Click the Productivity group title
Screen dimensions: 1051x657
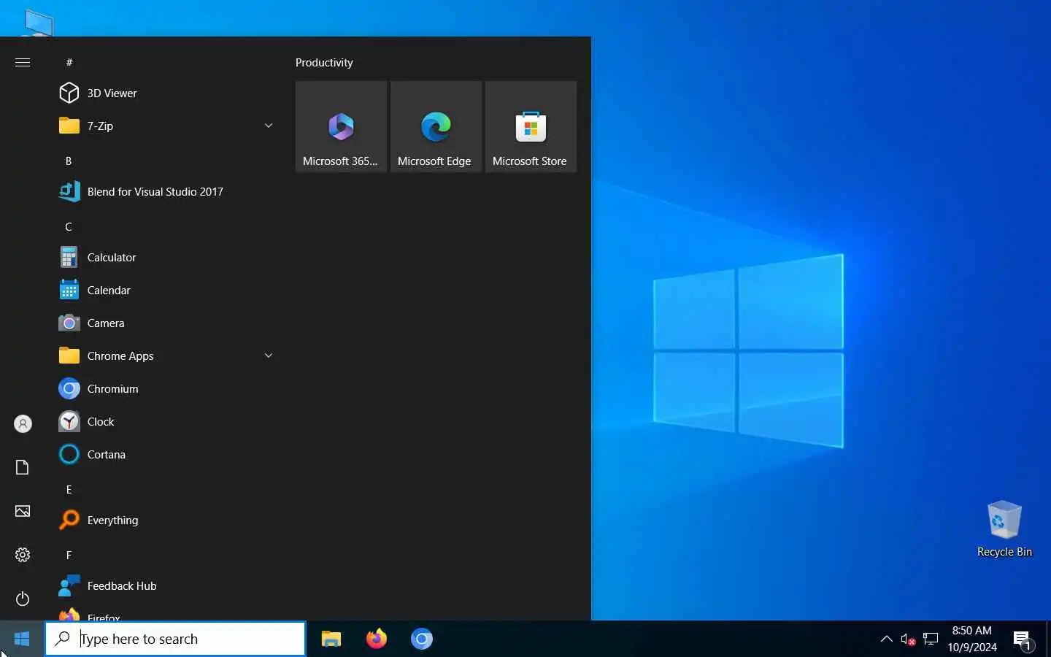click(324, 63)
